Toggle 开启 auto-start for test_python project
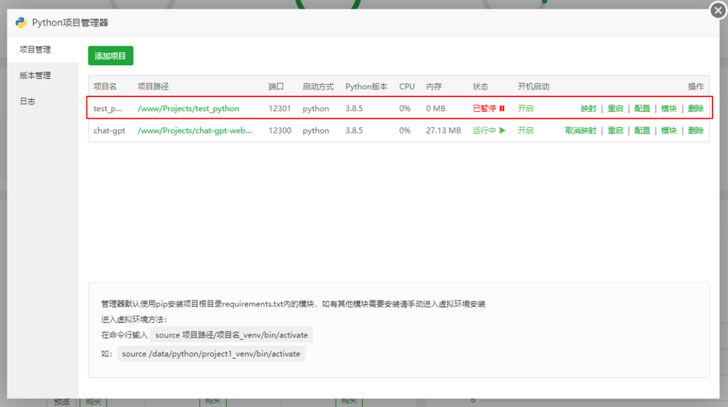This screenshot has width=728, height=407. [x=525, y=108]
